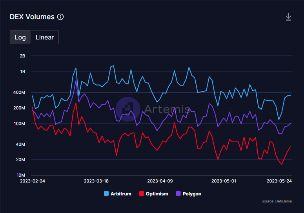Toggle the Optimism series via legend label
Viewport: 304px width, 213px height.
coord(157,194)
